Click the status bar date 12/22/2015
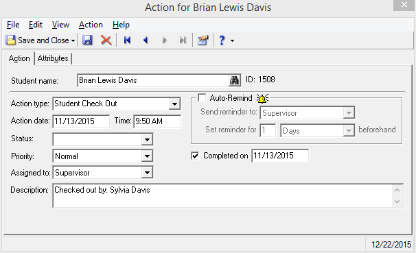This screenshot has height=253, width=416. [x=391, y=245]
